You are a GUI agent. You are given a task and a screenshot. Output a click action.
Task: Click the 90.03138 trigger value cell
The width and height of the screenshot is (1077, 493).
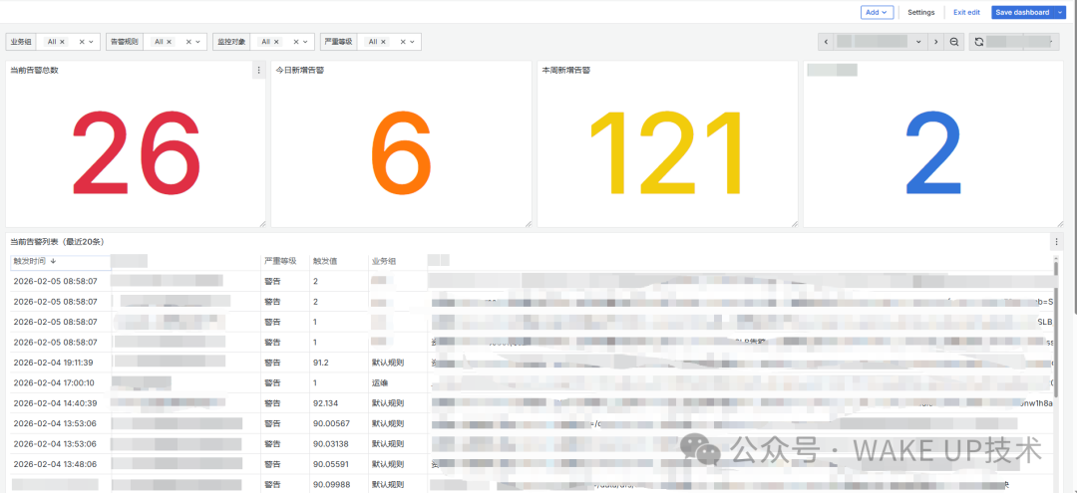(x=331, y=443)
